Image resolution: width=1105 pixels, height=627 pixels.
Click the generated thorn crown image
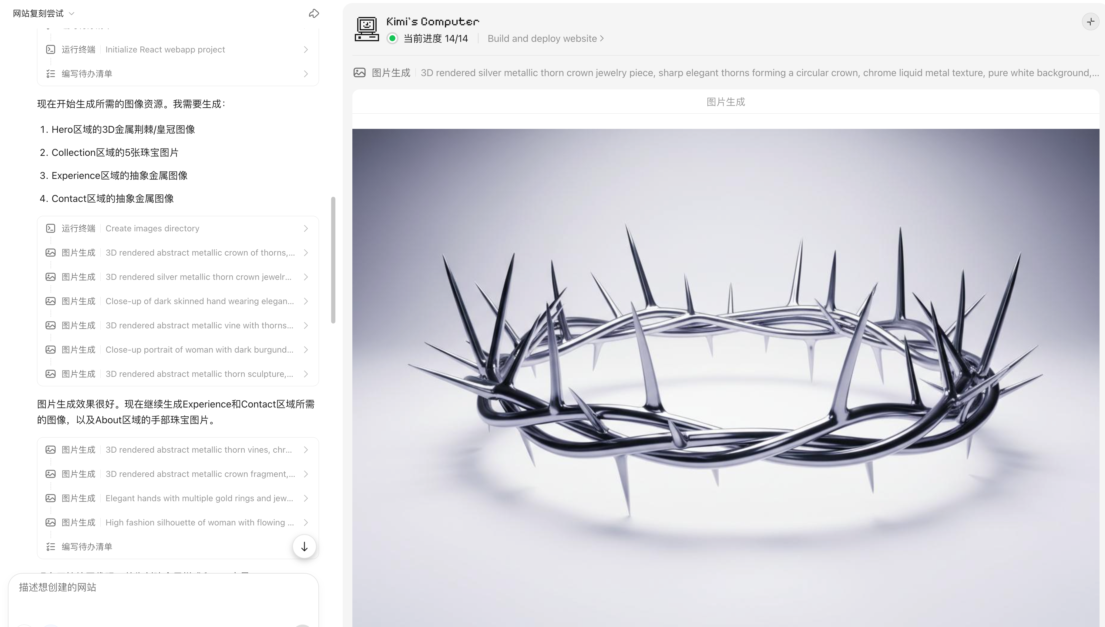pyautogui.click(x=726, y=378)
